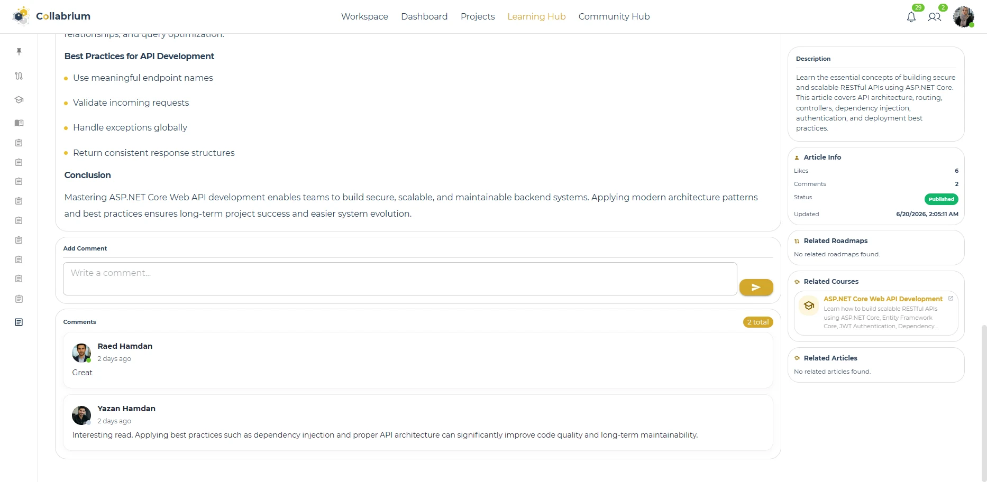Open the graduation cap courses sidebar icon
Screen dimensions: 987x482
(19, 99)
